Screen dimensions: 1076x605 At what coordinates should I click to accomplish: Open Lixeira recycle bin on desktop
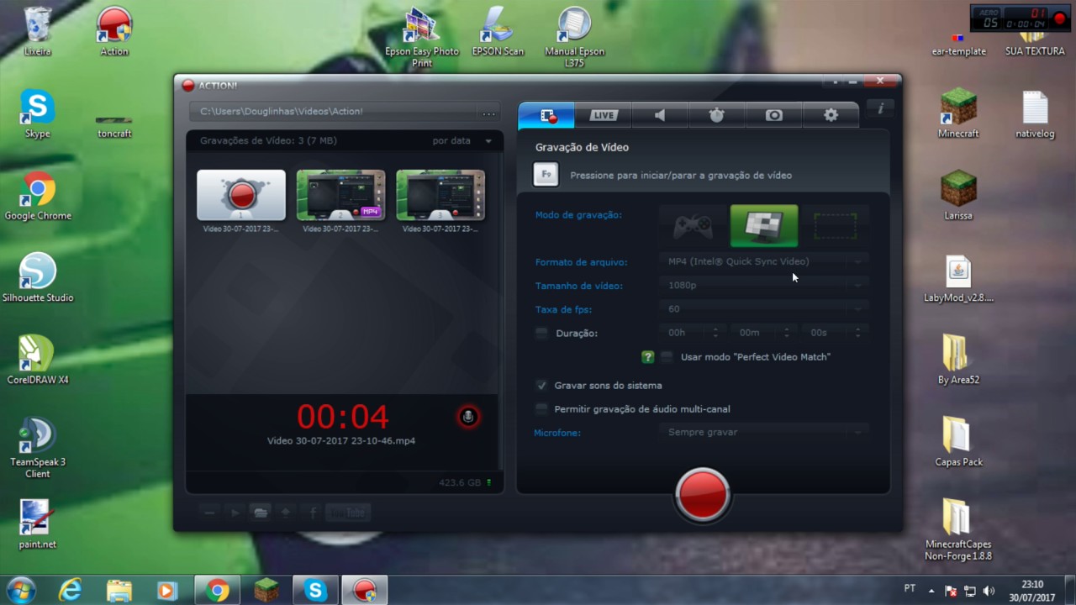tap(38, 32)
